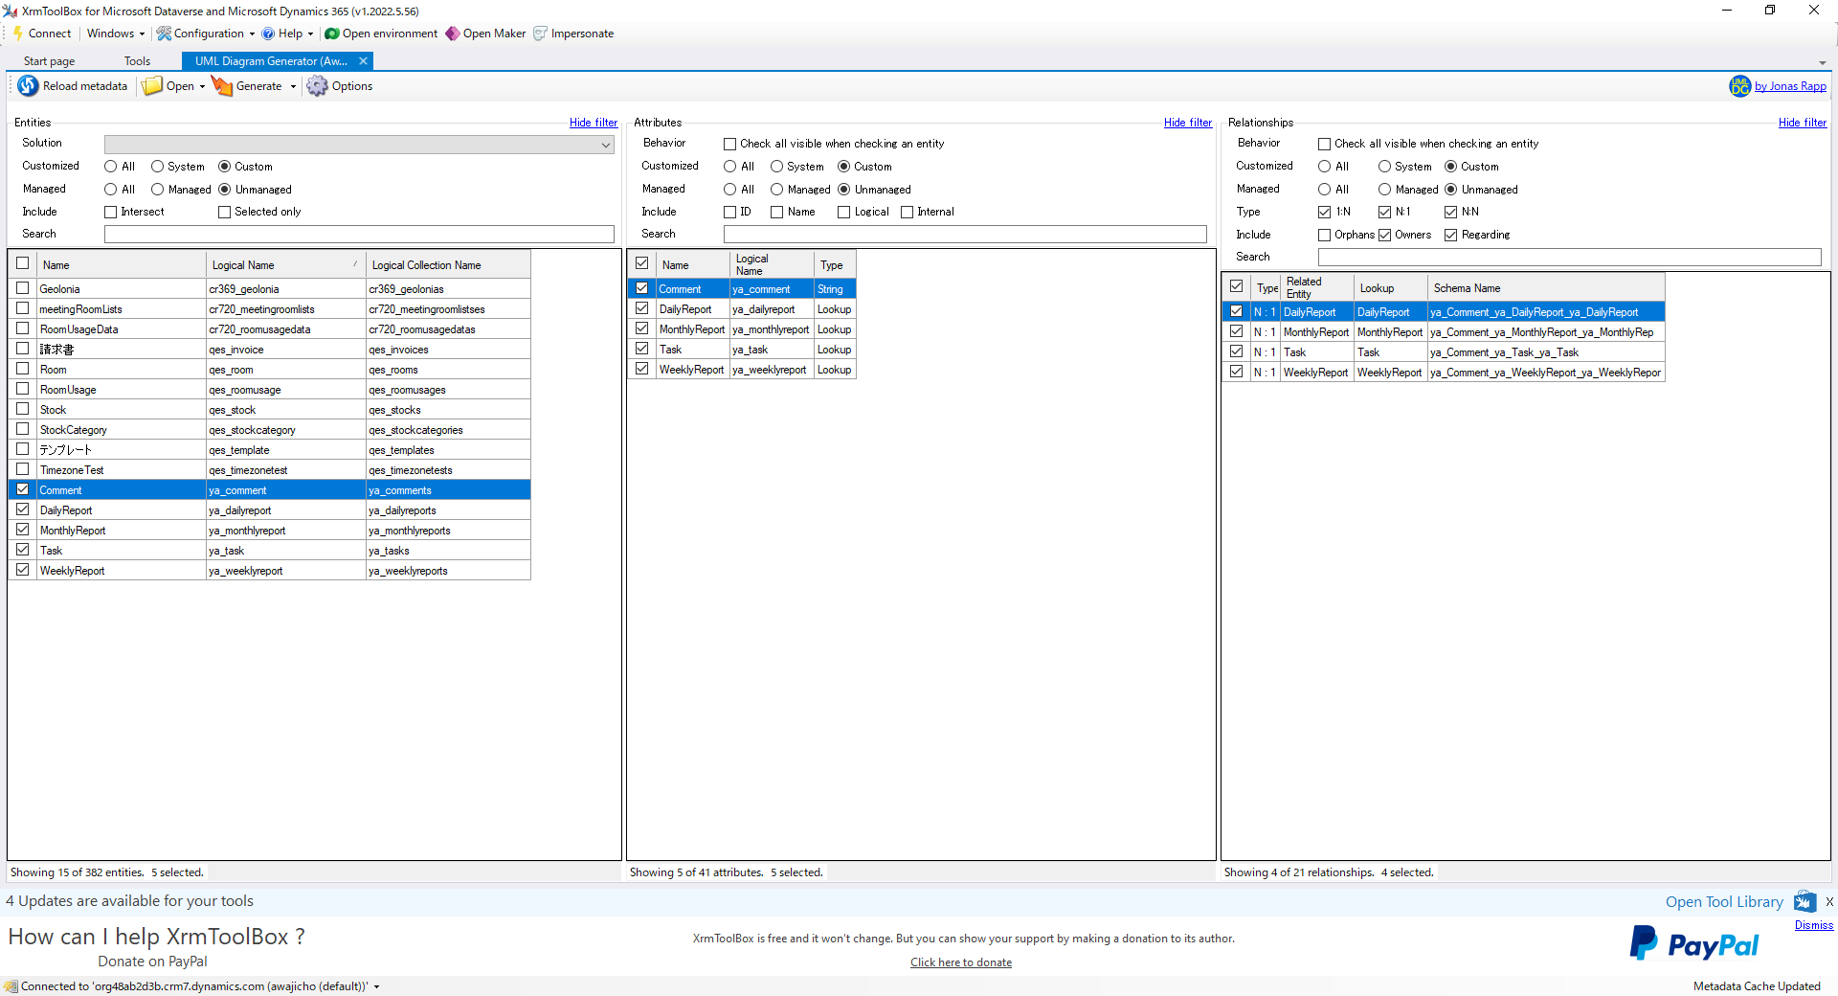
Task: Click the Open Tool Library store icon
Action: [x=1805, y=901]
